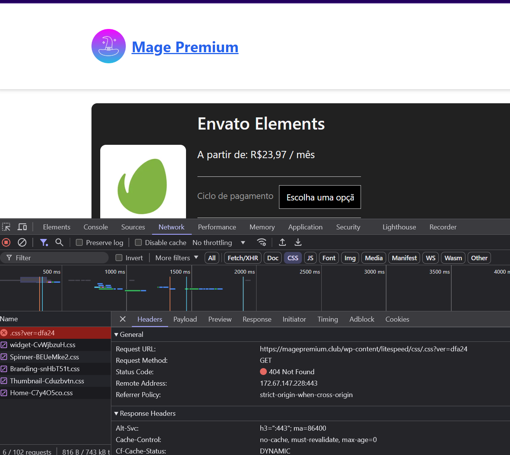The width and height of the screenshot is (510, 455).
Task: Toggle the Img filter
Action: click(350, 258)
